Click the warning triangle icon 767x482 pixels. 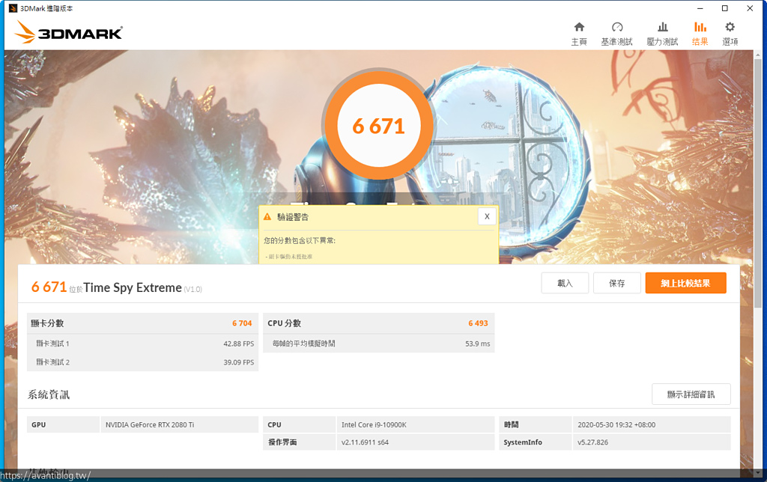(267, 216)
